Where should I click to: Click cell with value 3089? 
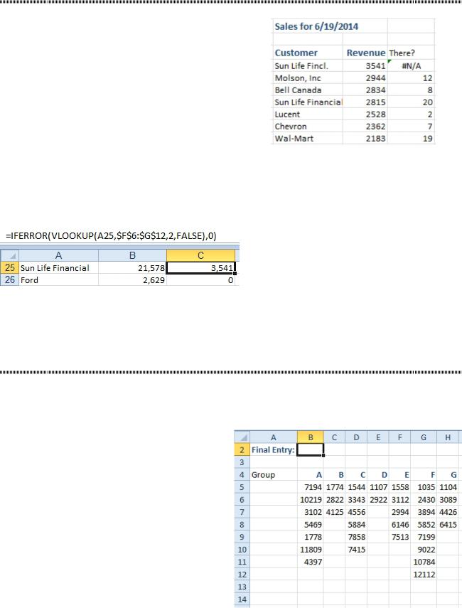448,499
